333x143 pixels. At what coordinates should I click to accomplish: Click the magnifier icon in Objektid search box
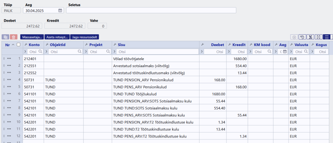[80, 51]
